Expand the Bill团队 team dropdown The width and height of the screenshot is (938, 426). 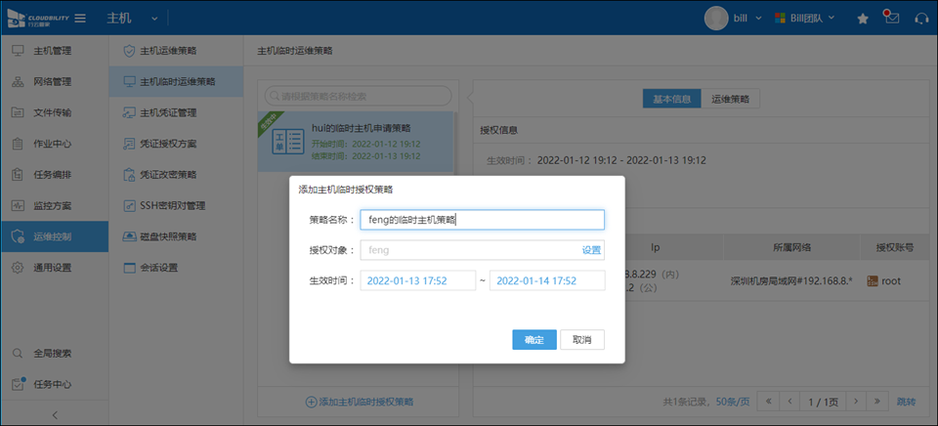831,18
